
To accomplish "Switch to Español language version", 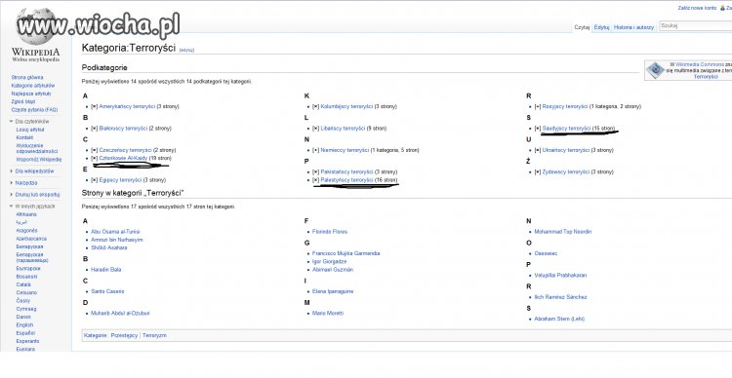I will (x=25, y=334).
